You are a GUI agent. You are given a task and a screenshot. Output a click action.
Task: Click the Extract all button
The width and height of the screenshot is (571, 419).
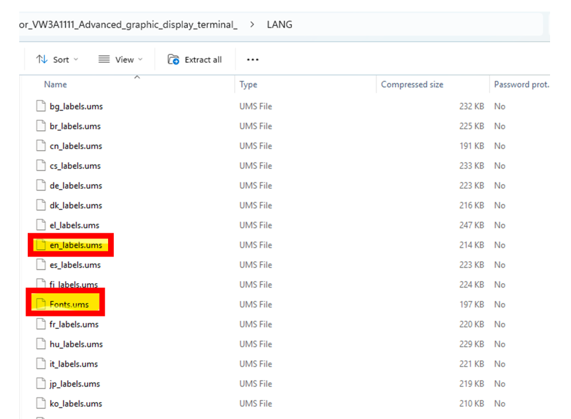click(195, 59)
